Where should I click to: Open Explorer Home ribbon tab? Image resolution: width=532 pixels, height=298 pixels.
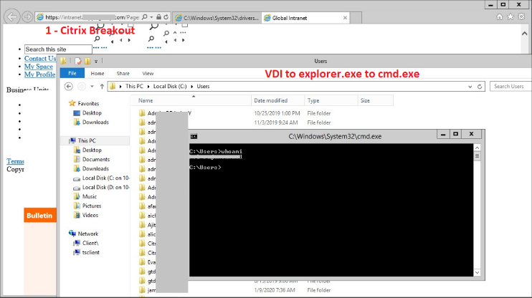(x=98, y=73)
